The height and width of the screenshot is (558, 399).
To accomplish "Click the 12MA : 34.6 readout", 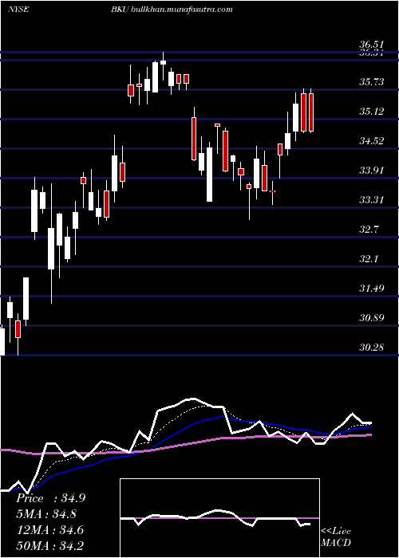I will [x=50, y=530].
